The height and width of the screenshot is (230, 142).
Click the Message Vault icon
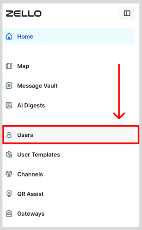tap(9, 86)
